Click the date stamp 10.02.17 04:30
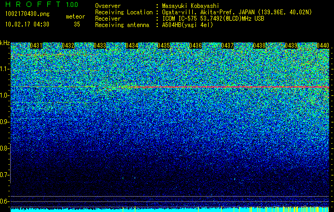 (27, 24)
